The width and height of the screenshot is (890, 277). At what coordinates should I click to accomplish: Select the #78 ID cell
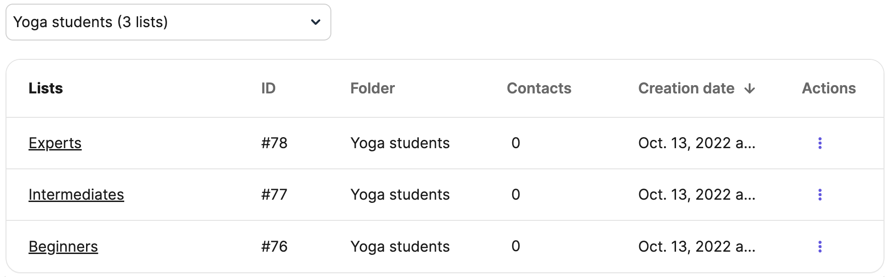[274, 143]
